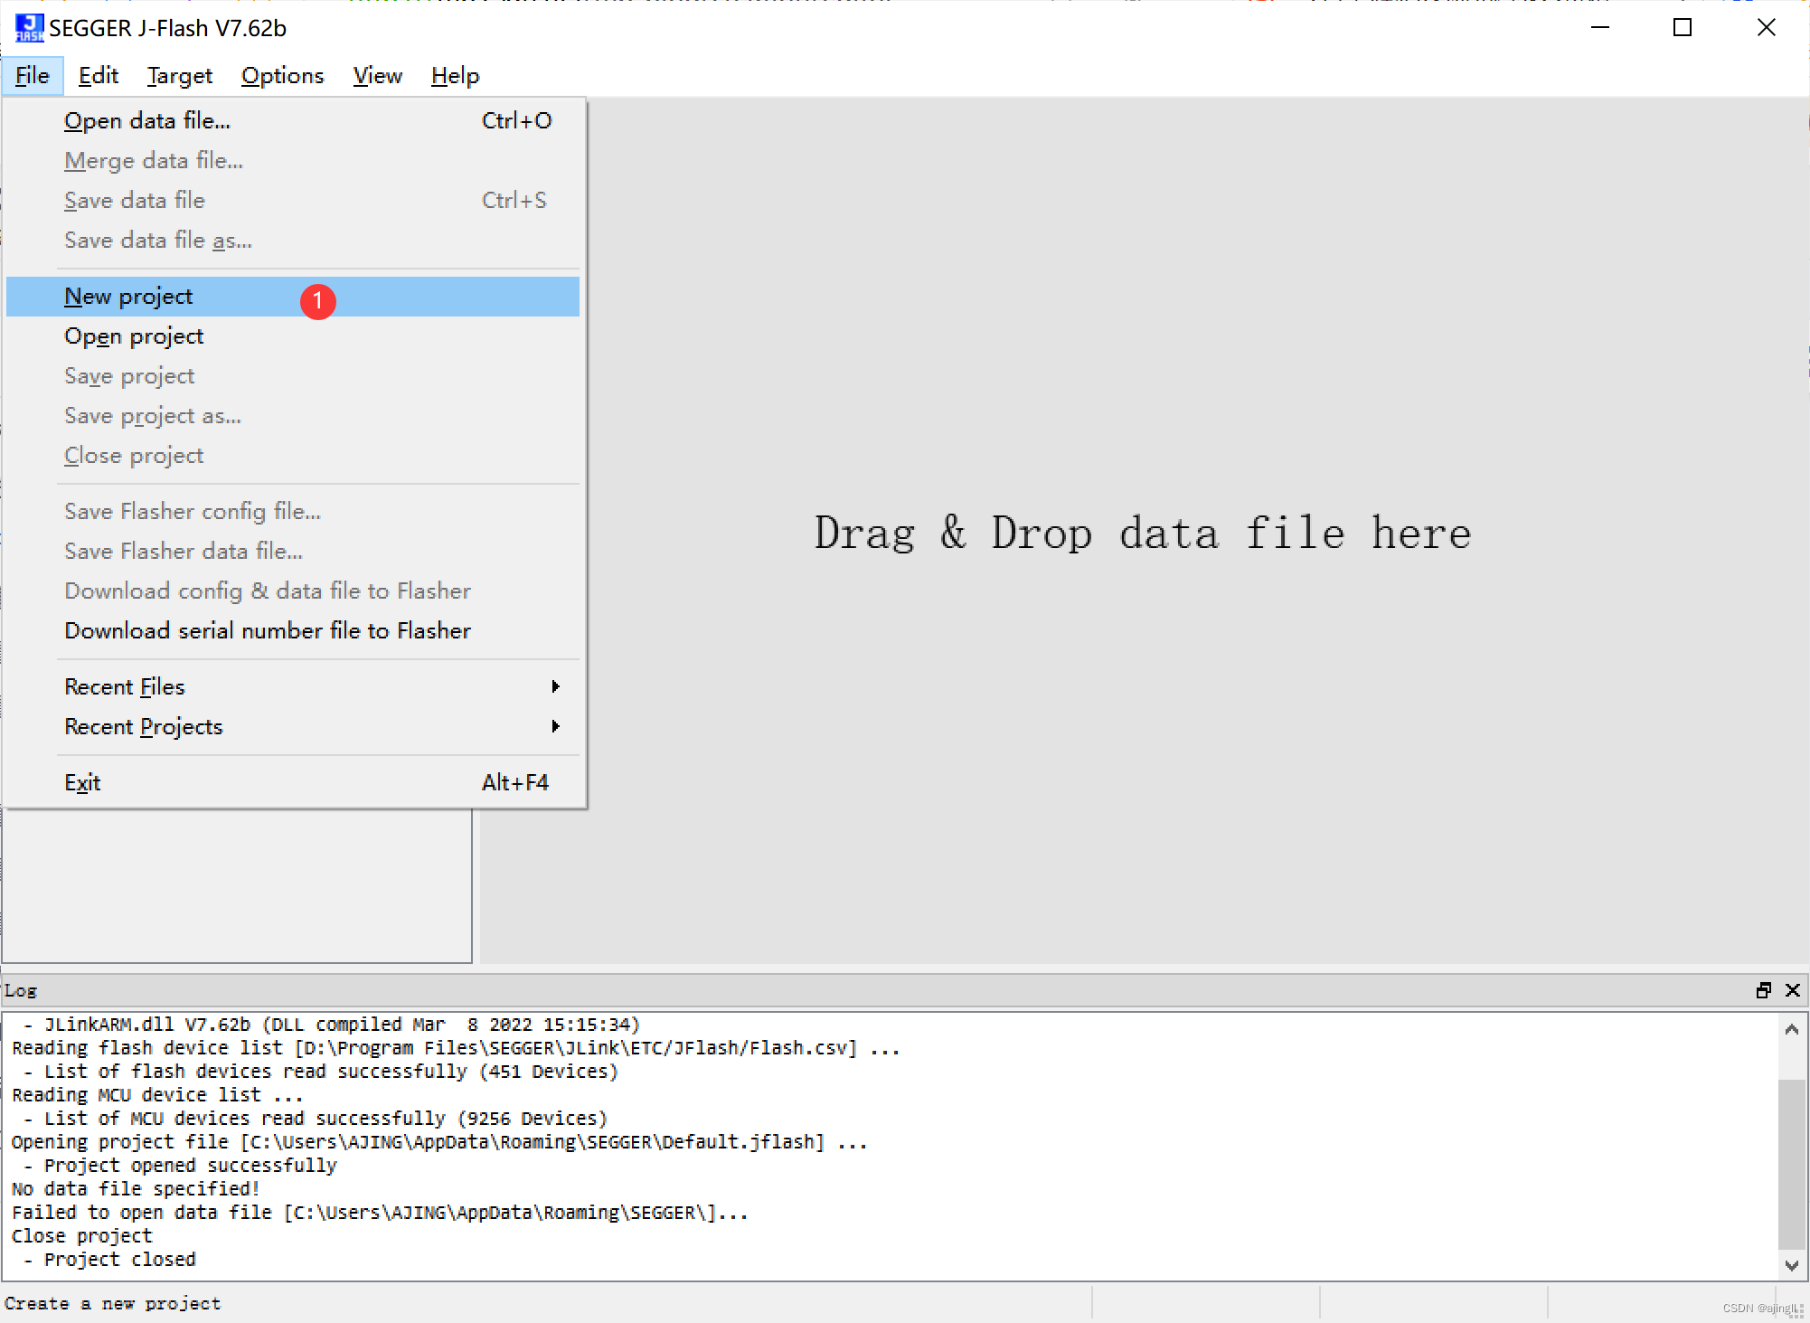1810x1323 pixels.
Task: Open the Options menu
Action: click(x=282, y=76)
